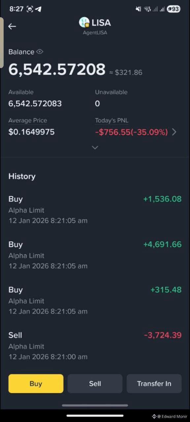Tap the Telegram status bar icon
This screenshot has height=422, width=190.
(38, 9)
